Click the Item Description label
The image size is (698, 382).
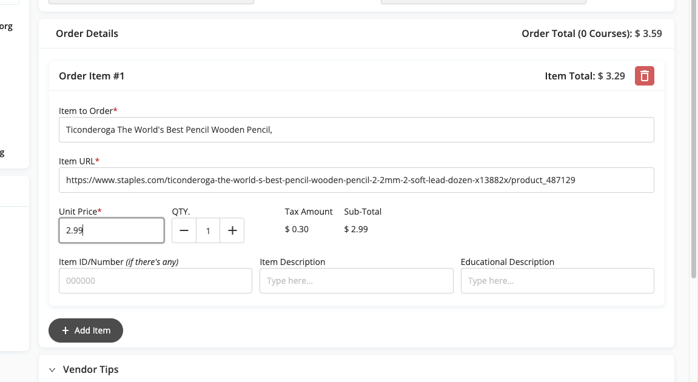click(292, 262)
